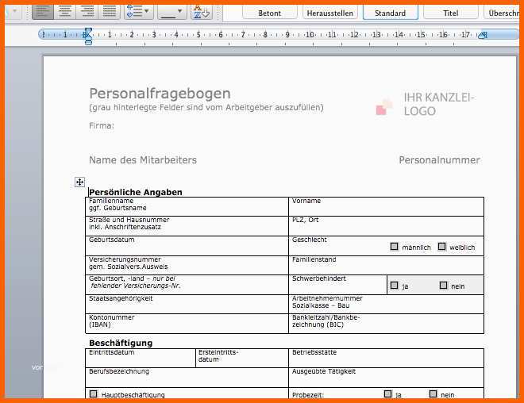The image size is (524, 403).
Task: Check the weiblich checkbox
Action: tap(441, 247)
